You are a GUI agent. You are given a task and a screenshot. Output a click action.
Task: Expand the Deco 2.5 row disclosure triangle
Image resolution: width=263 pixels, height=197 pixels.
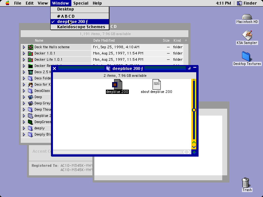click(x=24, y=72)
